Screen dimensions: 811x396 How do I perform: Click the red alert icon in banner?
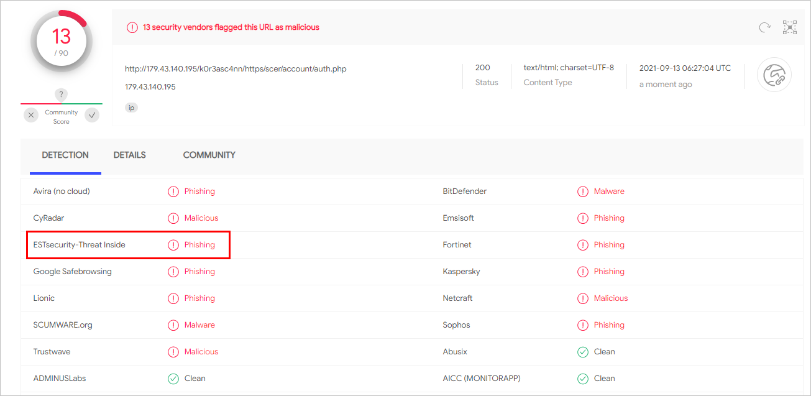pyautogui.click(x=132, y=27)
